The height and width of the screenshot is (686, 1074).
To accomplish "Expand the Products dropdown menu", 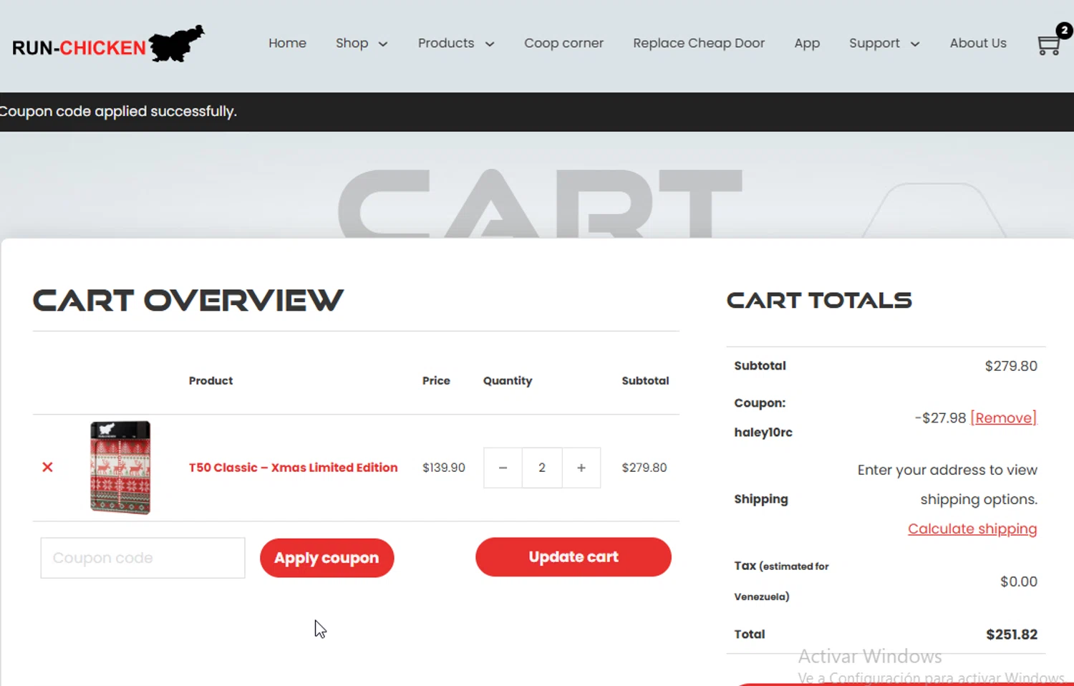I will [456, 43].
